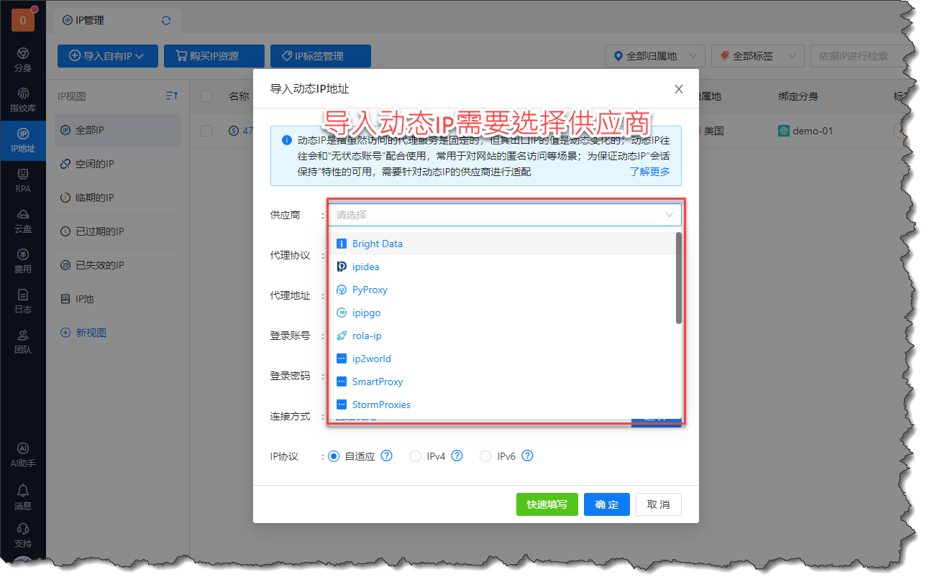Open the RPA sidebar section
Screen dimensions: 932x587
tap(23, 181)
